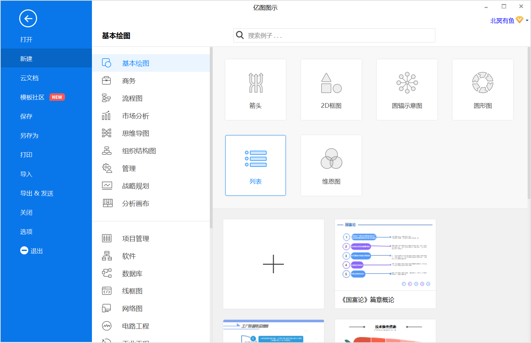Select the 组织结构图 org chart category
Screen dimensions: 531x343
[139, 151]
